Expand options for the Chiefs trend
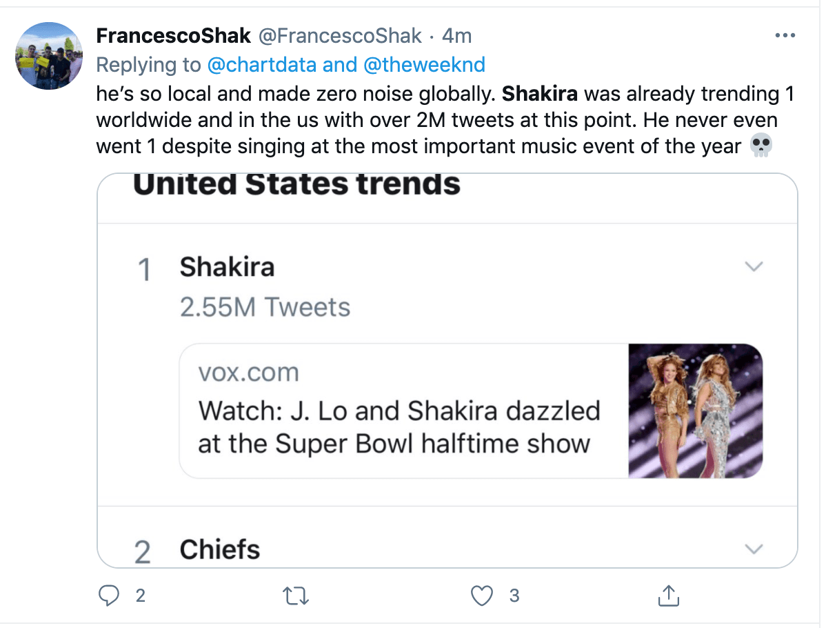Image resolution: width=826 pixels, height=628 pixels. tap(754, 549)
